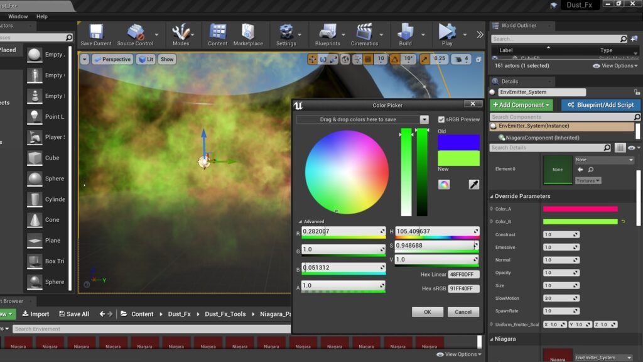Select the Cube shape in the Place Actors panel
Image resolution: width=643 pixels, height=362 pixels.
(35, 158)
